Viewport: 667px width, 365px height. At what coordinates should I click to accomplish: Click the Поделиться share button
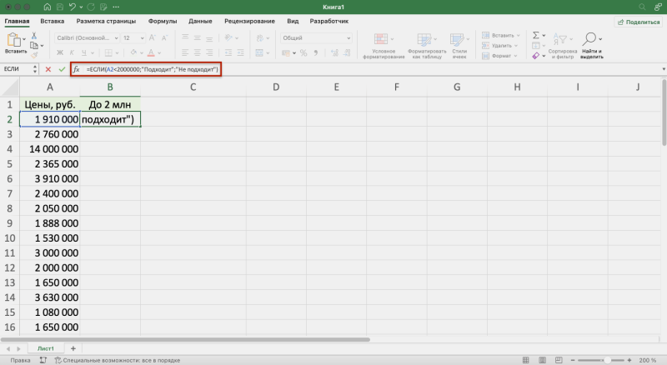638,22
